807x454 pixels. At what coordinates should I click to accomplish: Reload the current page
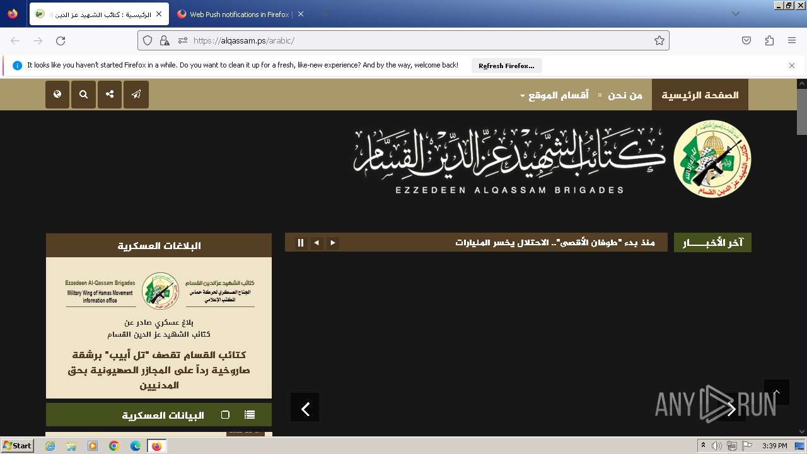tap(61, 40)
